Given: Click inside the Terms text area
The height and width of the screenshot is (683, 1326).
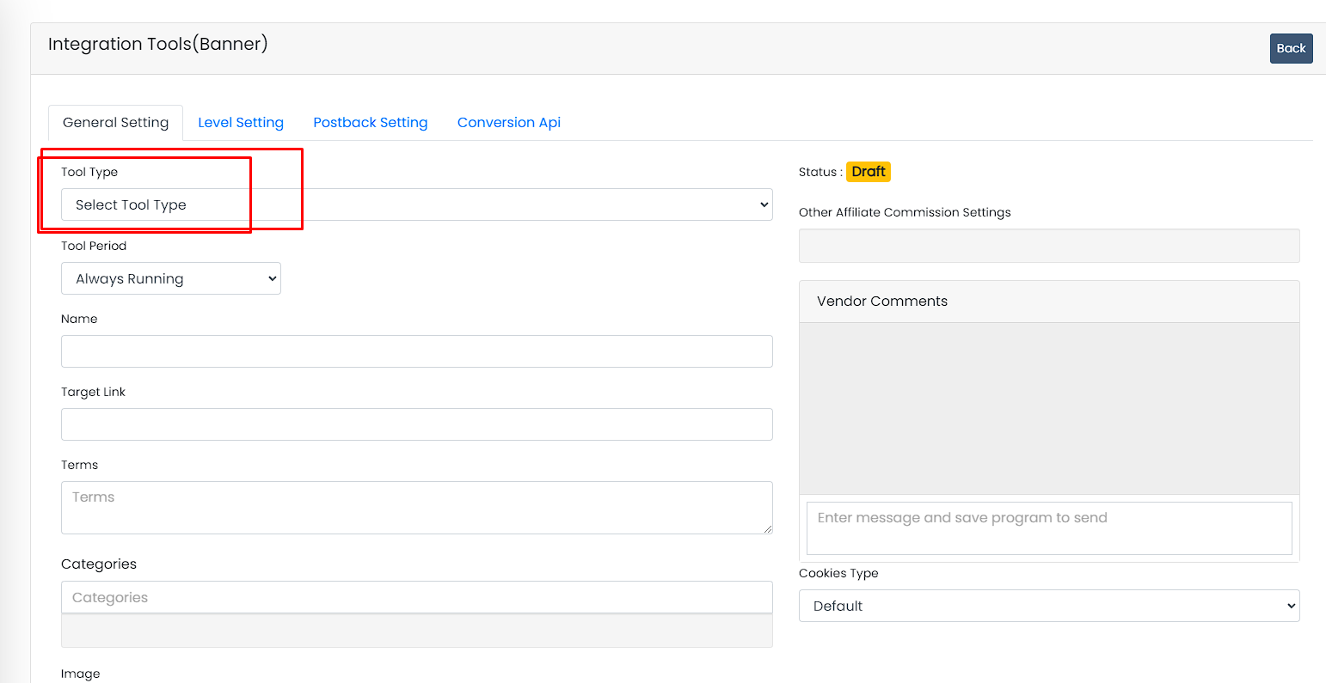Looking at the screenshot, I should pos(416,507).
